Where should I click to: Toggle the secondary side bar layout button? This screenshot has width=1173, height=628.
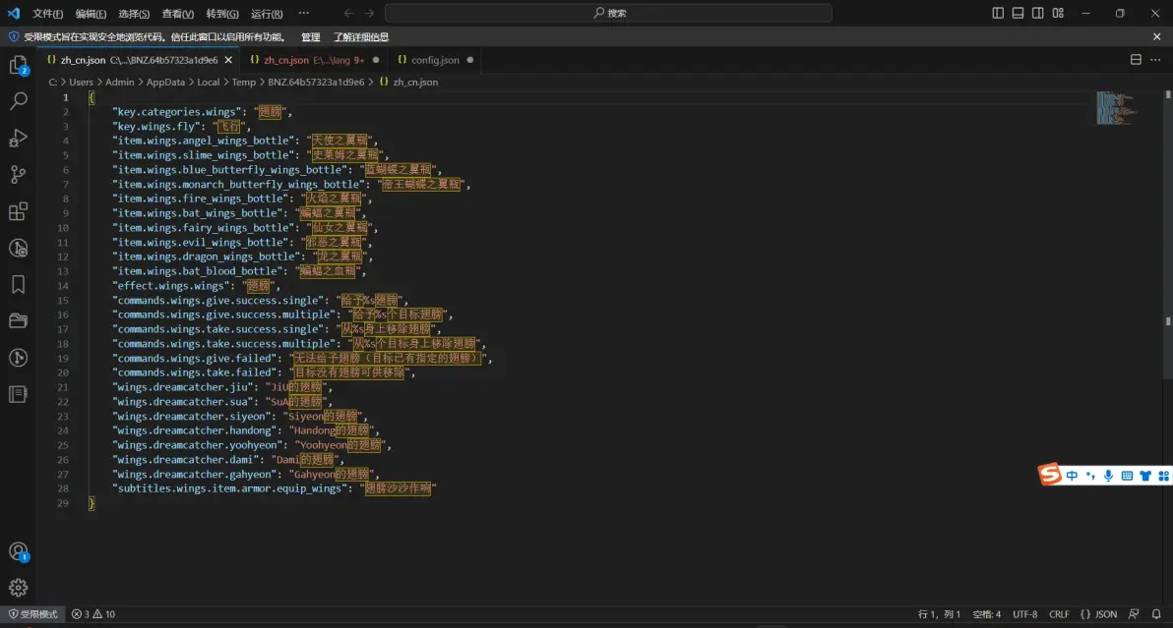point(1037,14)
